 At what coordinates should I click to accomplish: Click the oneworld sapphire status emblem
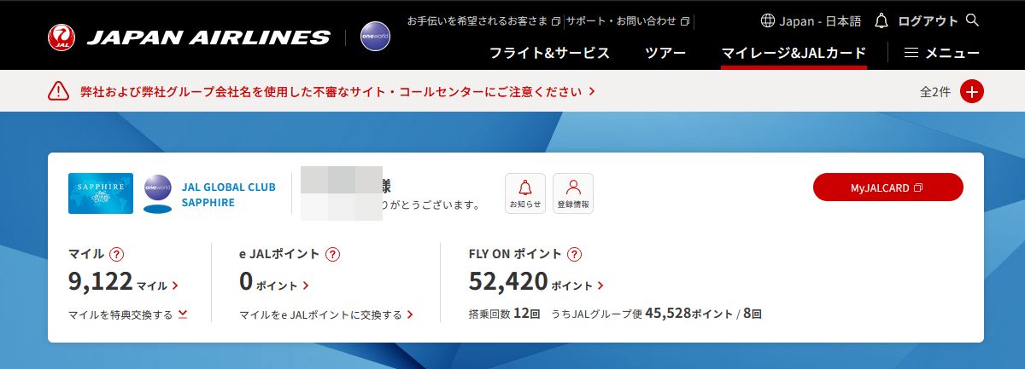tap(157, 193)
